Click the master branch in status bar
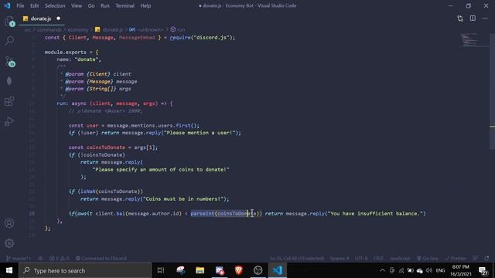 coord(19,258)
